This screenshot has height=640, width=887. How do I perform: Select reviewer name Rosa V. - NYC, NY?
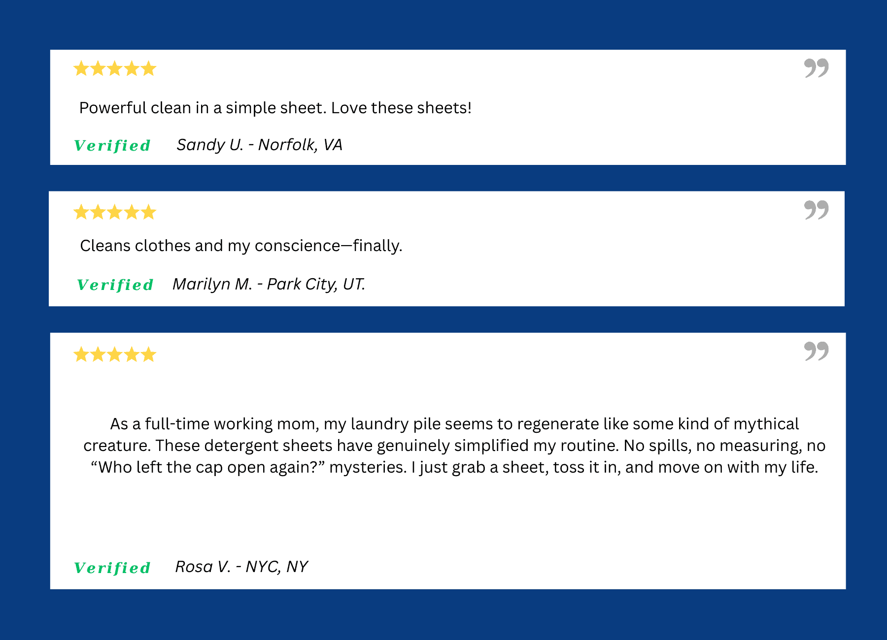(x=241, y=567)
